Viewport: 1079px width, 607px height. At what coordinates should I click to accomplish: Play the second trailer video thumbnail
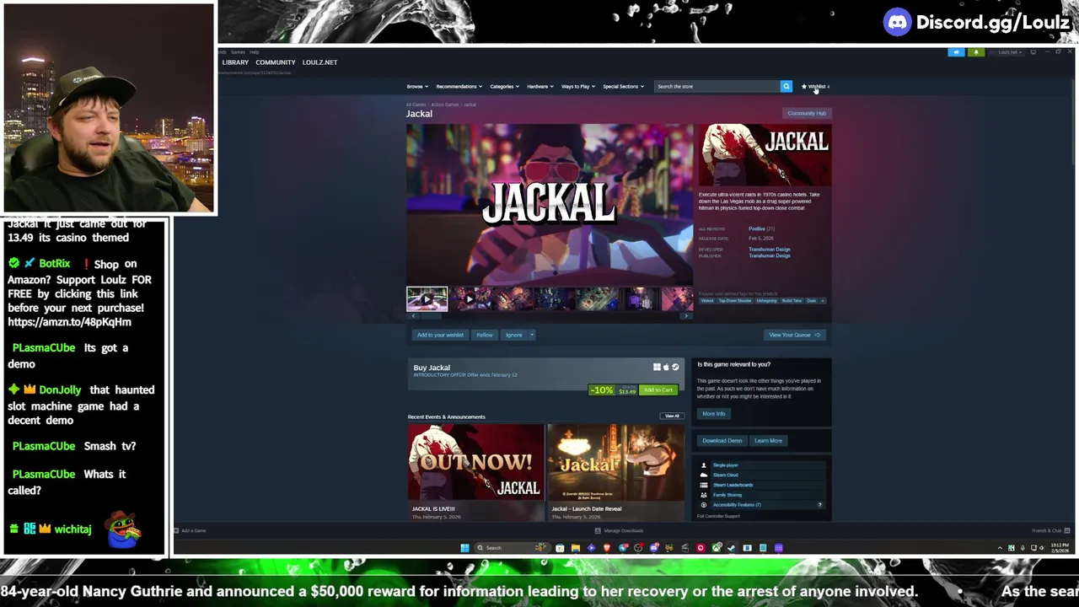(x=470, y=299)
